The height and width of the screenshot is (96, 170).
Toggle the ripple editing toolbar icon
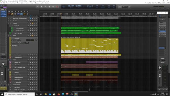15,14
